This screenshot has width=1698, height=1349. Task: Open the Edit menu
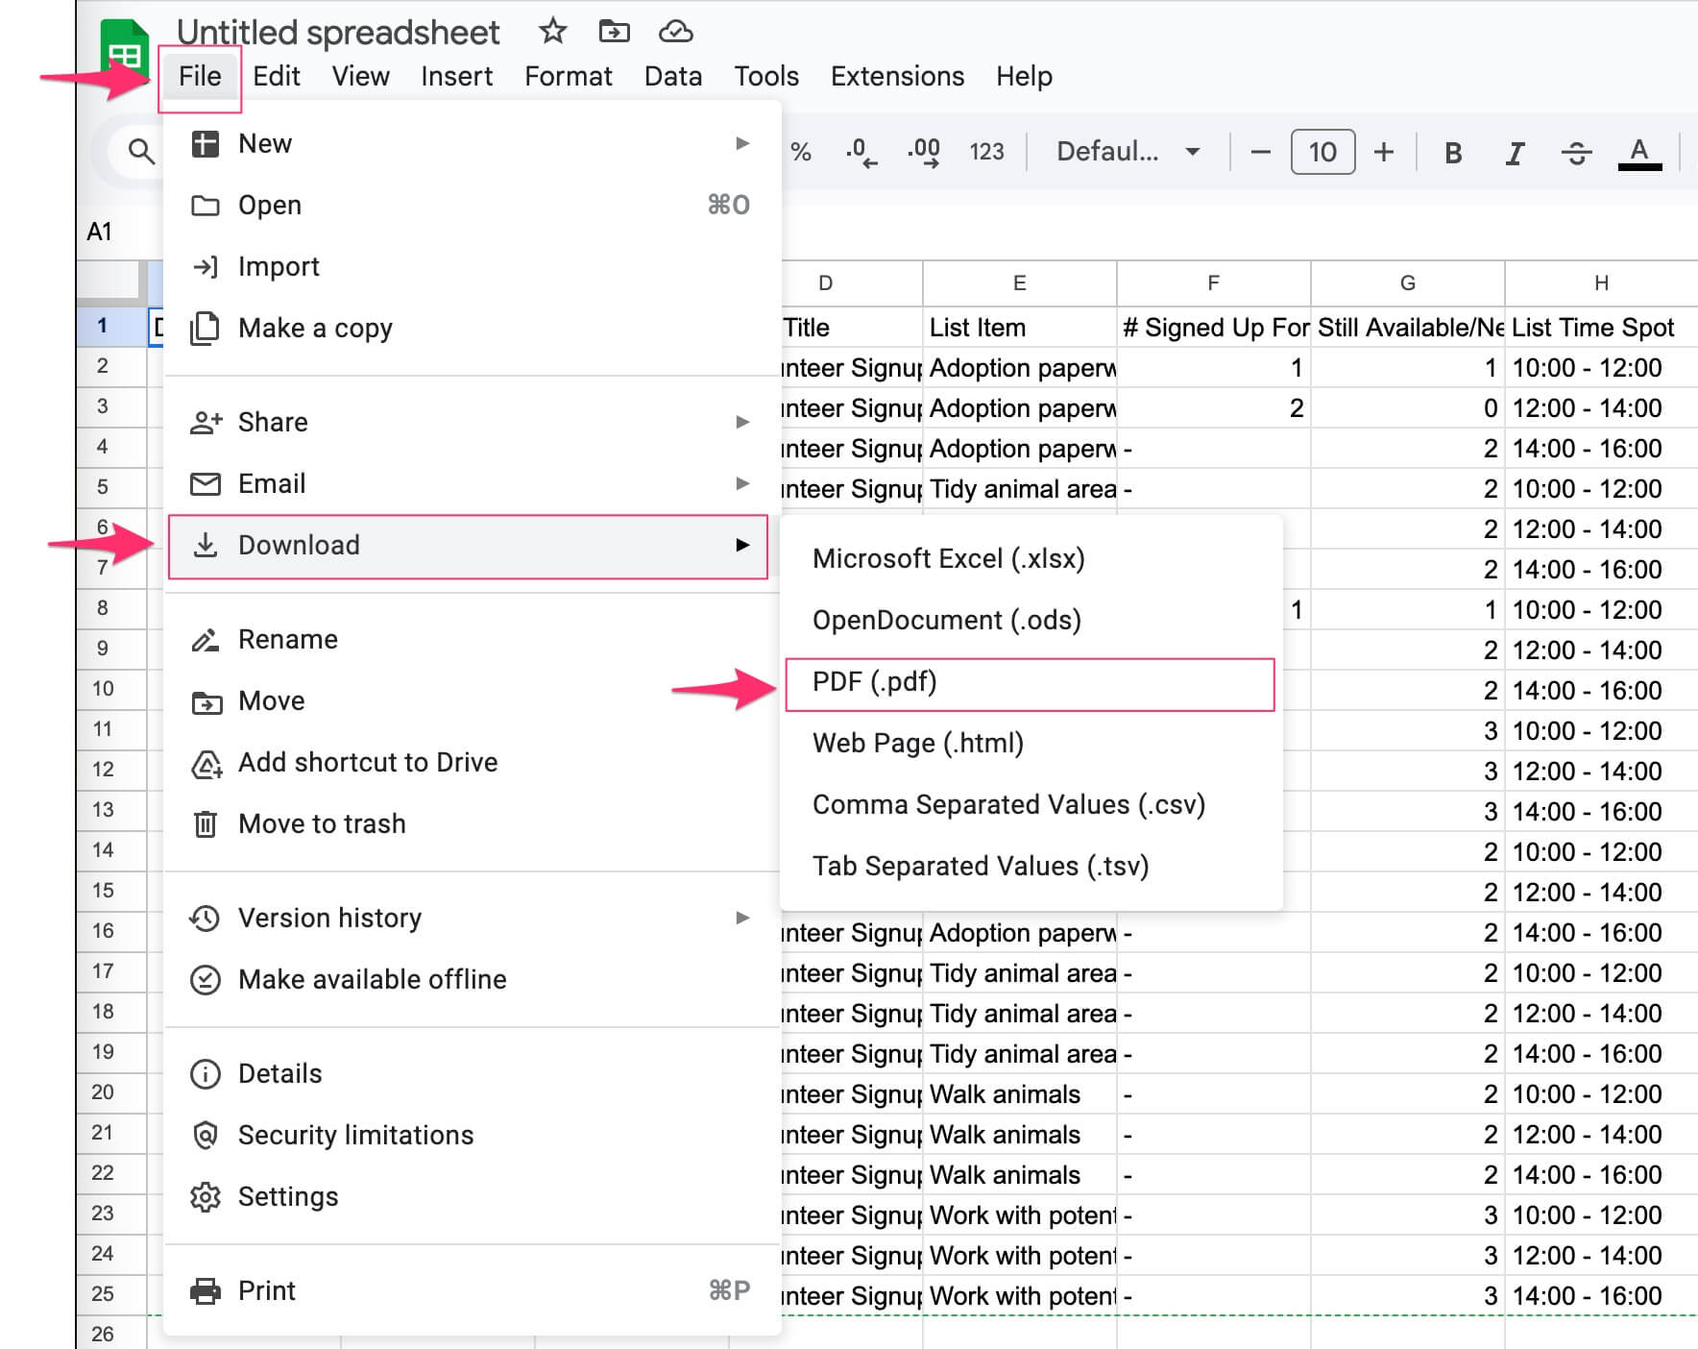(x=277, y=76)
